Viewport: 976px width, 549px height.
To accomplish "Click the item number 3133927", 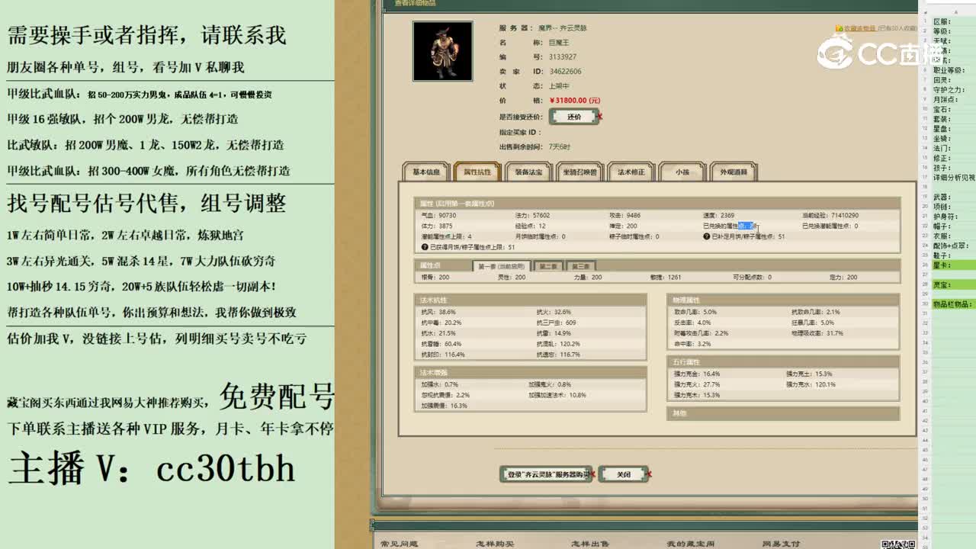I will [563, 56].
